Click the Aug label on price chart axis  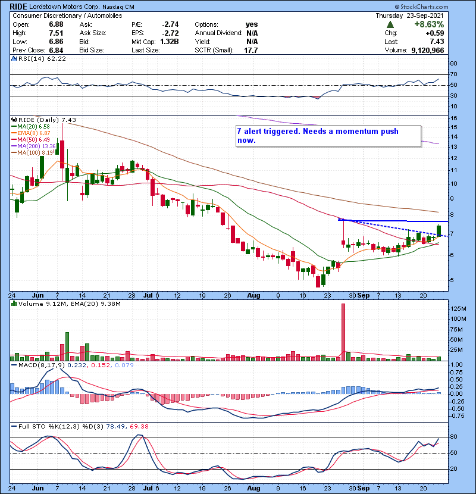click(253, 296)
